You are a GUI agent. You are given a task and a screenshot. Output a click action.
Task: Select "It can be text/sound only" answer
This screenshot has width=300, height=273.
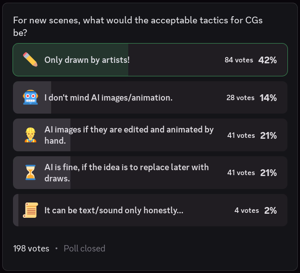(113, 210)
